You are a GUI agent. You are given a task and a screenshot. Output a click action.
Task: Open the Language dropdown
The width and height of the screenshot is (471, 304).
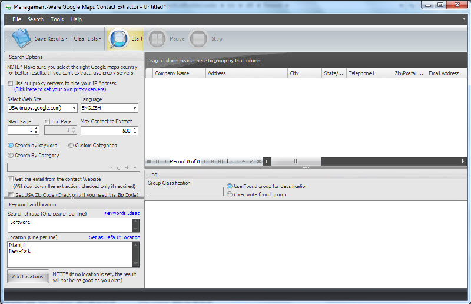pyautogui.click(x=135, y=108)
